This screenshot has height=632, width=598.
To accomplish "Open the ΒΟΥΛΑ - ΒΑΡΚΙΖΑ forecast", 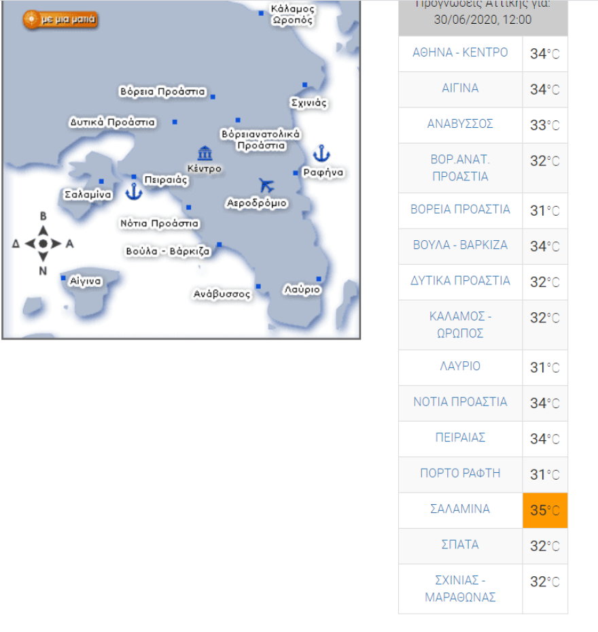I will coord(460,245).
